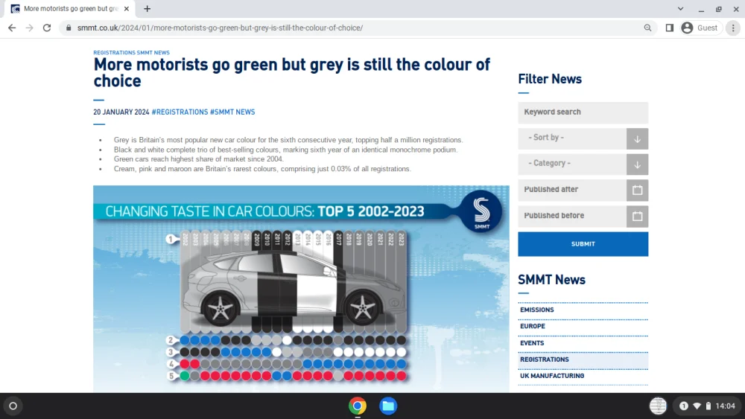Image resolution: width=745 pixels, height=419 pixels.
Task: Open the Files app from the shelf
Action: [388, 406]
